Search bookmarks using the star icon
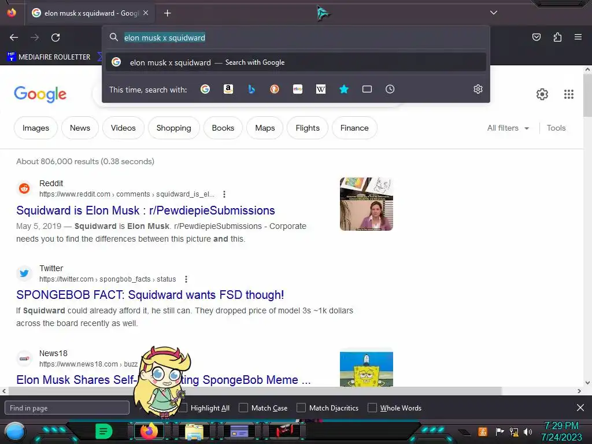This screenshot has width=592, height=444. tap(343, 89)
